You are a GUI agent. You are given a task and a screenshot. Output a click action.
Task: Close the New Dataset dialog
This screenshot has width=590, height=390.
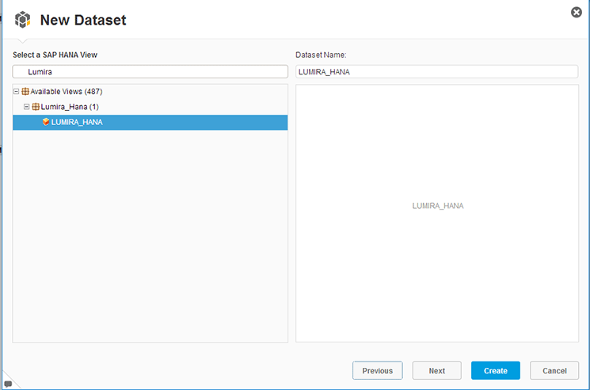click(x=577, y=12)
